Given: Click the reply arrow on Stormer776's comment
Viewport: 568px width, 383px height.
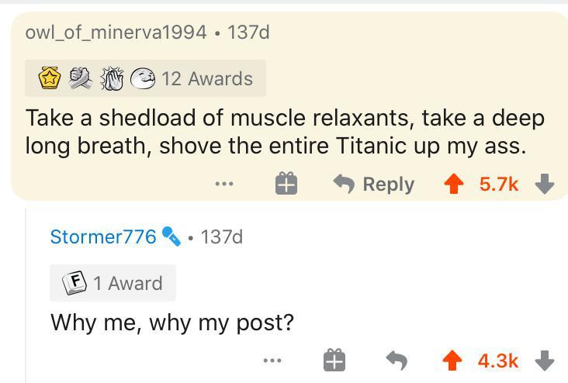Looking at the screenshot, I should coord(397,361).
